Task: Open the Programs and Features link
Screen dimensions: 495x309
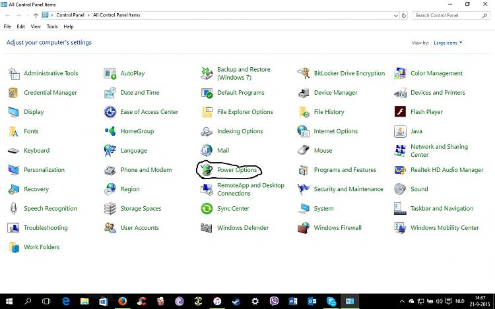Action: [x=345, y=170]
